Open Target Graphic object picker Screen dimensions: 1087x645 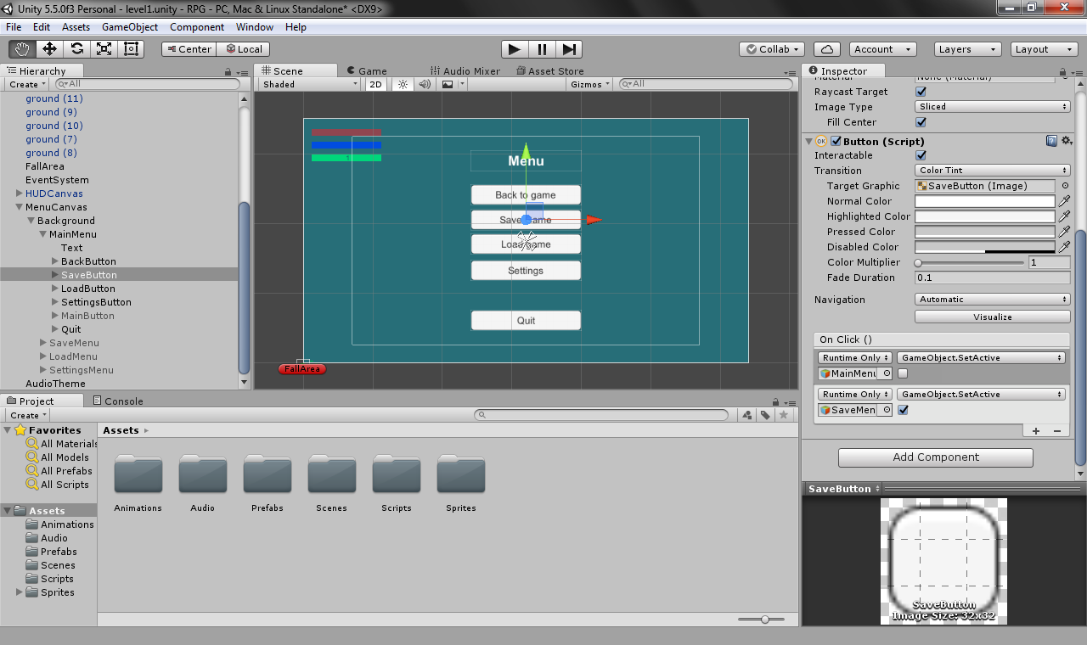pyautogui.click(x=1065, y=186)
